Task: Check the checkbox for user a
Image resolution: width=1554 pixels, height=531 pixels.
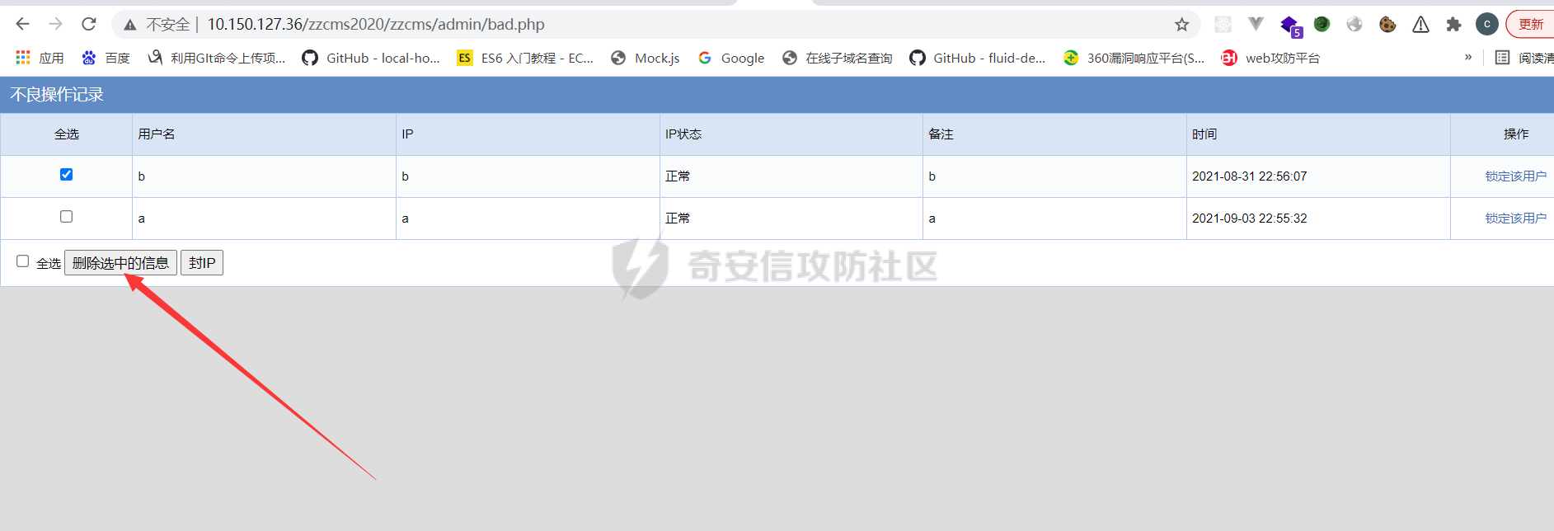Action: pyautogui.click(x=67, y=217)
